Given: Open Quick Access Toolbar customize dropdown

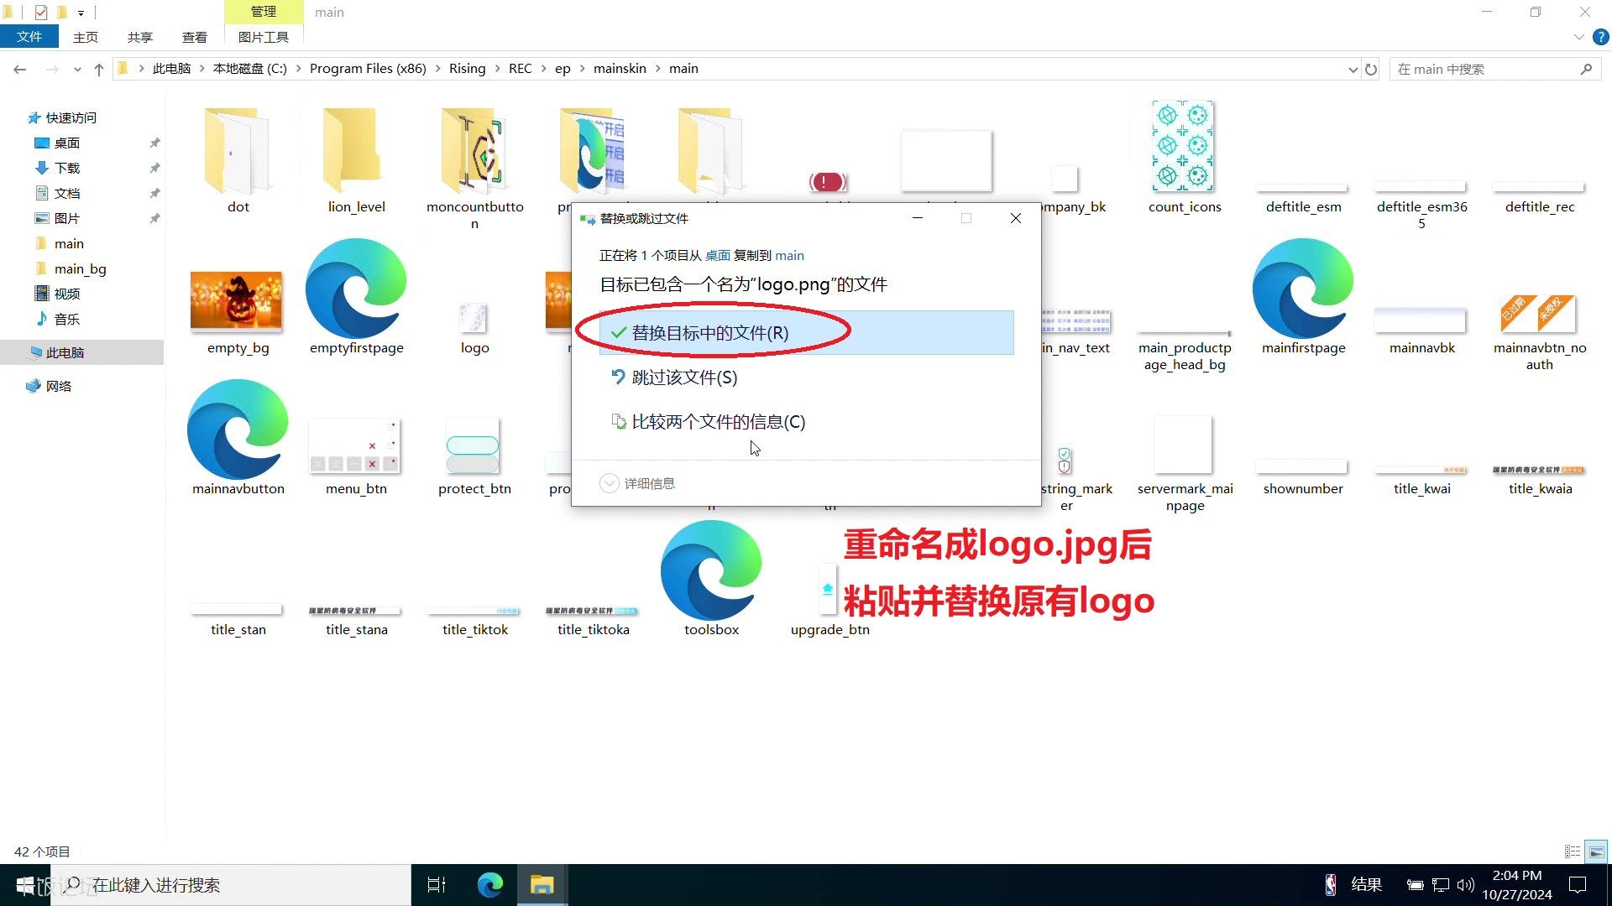Looking at the screenshot, I should (x=81, y=13).
